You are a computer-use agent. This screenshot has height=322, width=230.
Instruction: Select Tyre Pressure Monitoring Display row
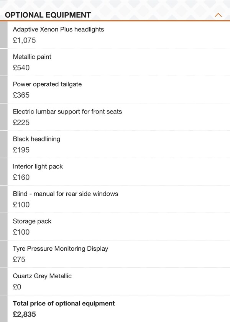61,248
